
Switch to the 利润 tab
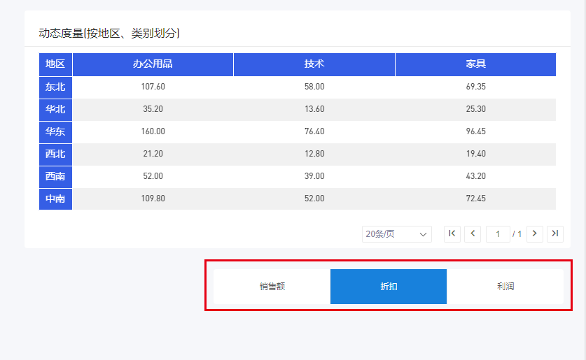(505, 287)
